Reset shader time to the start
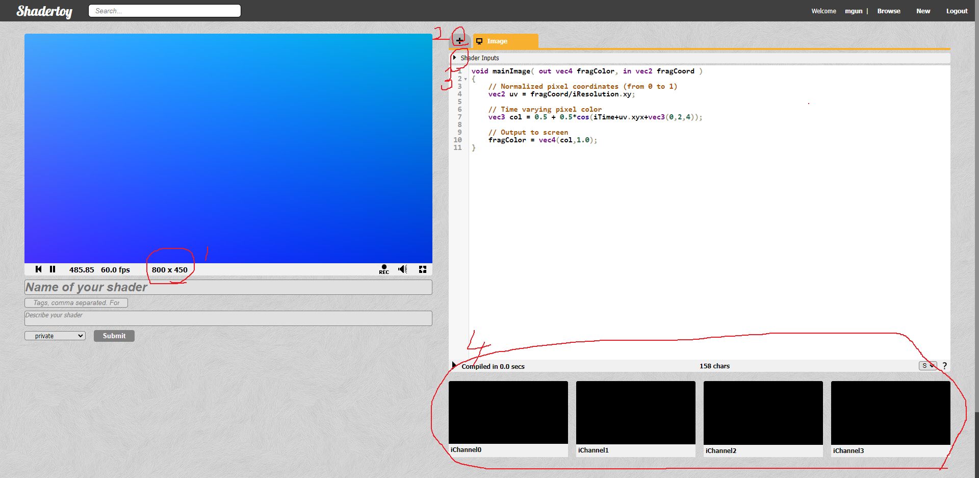979x478 pixels. pyautogui.click(x=39, y=269)
